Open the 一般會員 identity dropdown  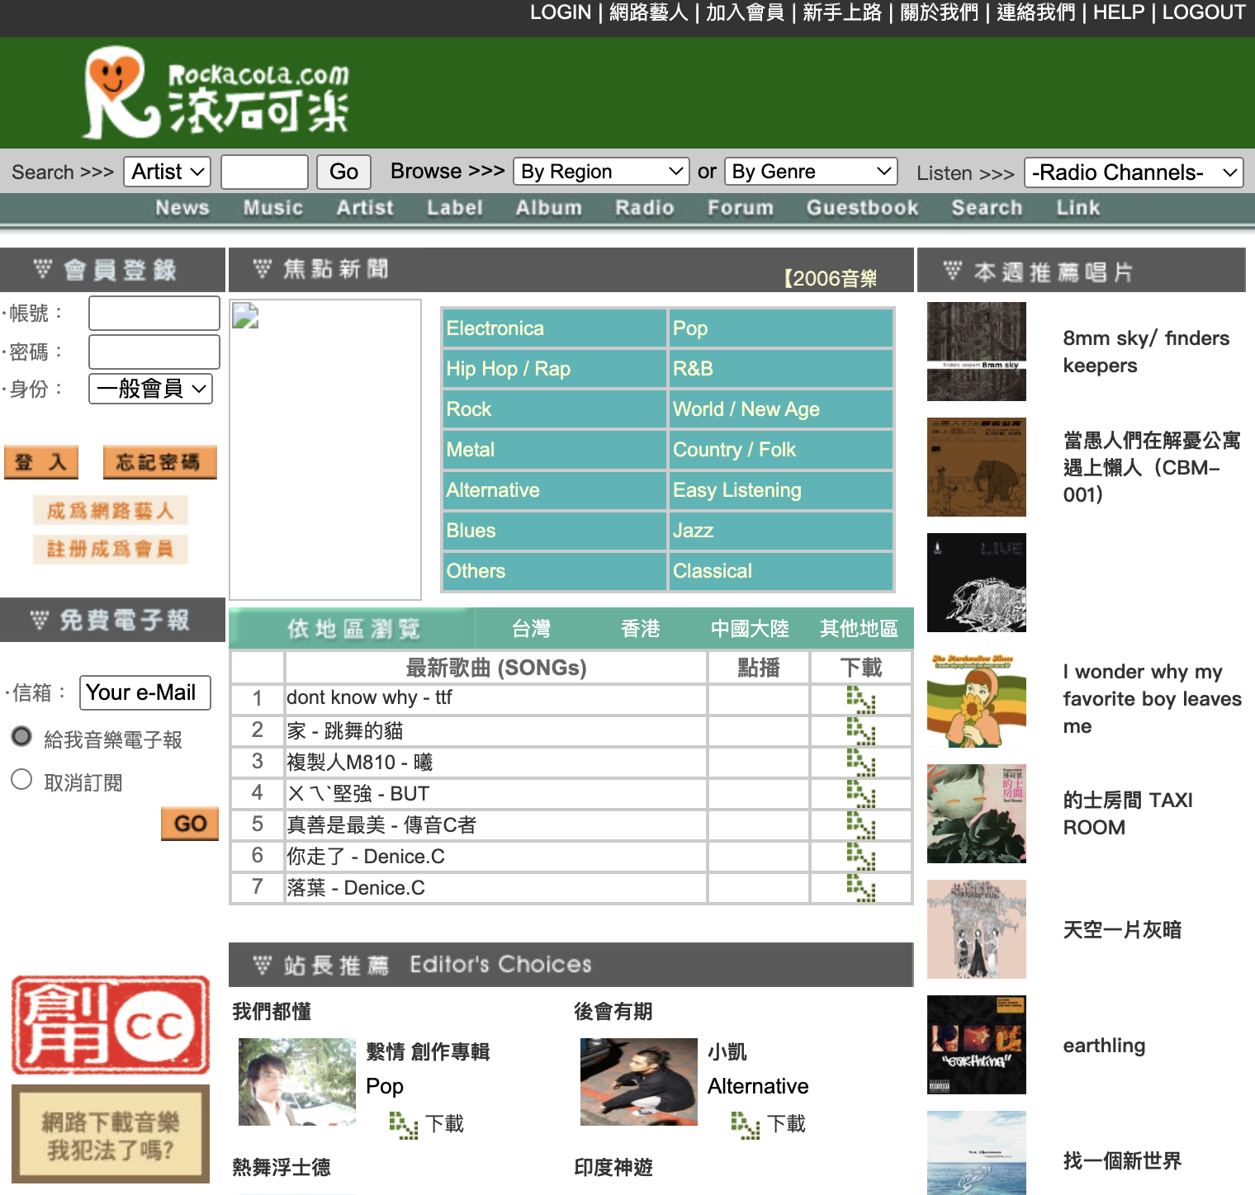(x=150, y=388)
